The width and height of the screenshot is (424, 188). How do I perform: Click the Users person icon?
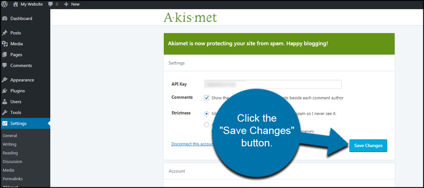point(4,102)
